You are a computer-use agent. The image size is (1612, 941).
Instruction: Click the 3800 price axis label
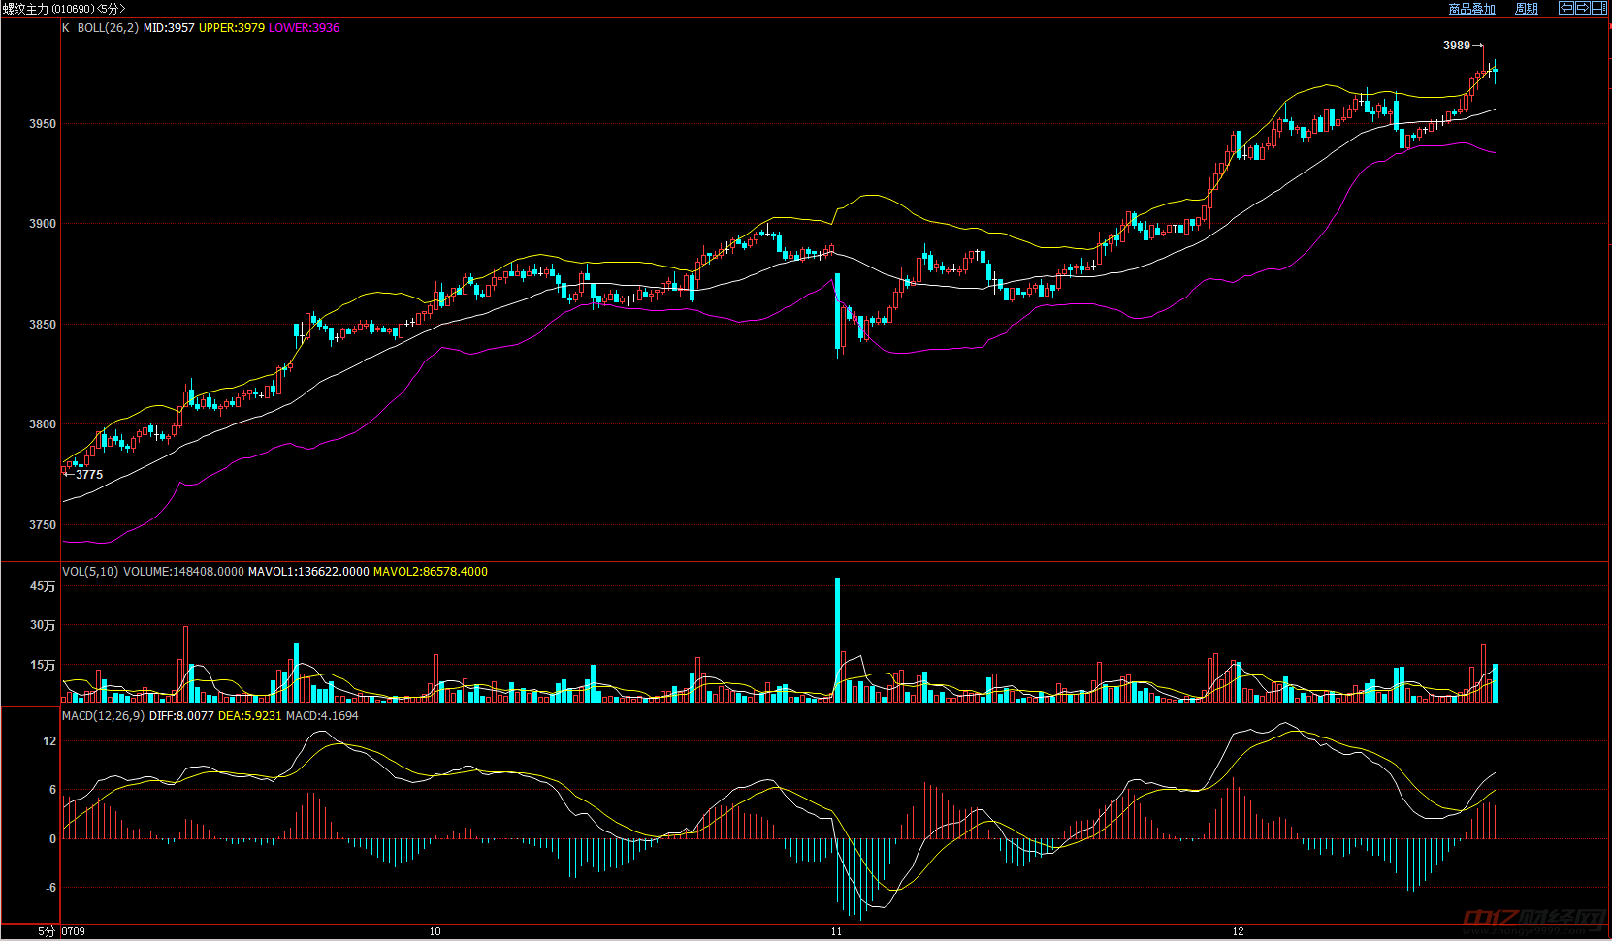43,424
